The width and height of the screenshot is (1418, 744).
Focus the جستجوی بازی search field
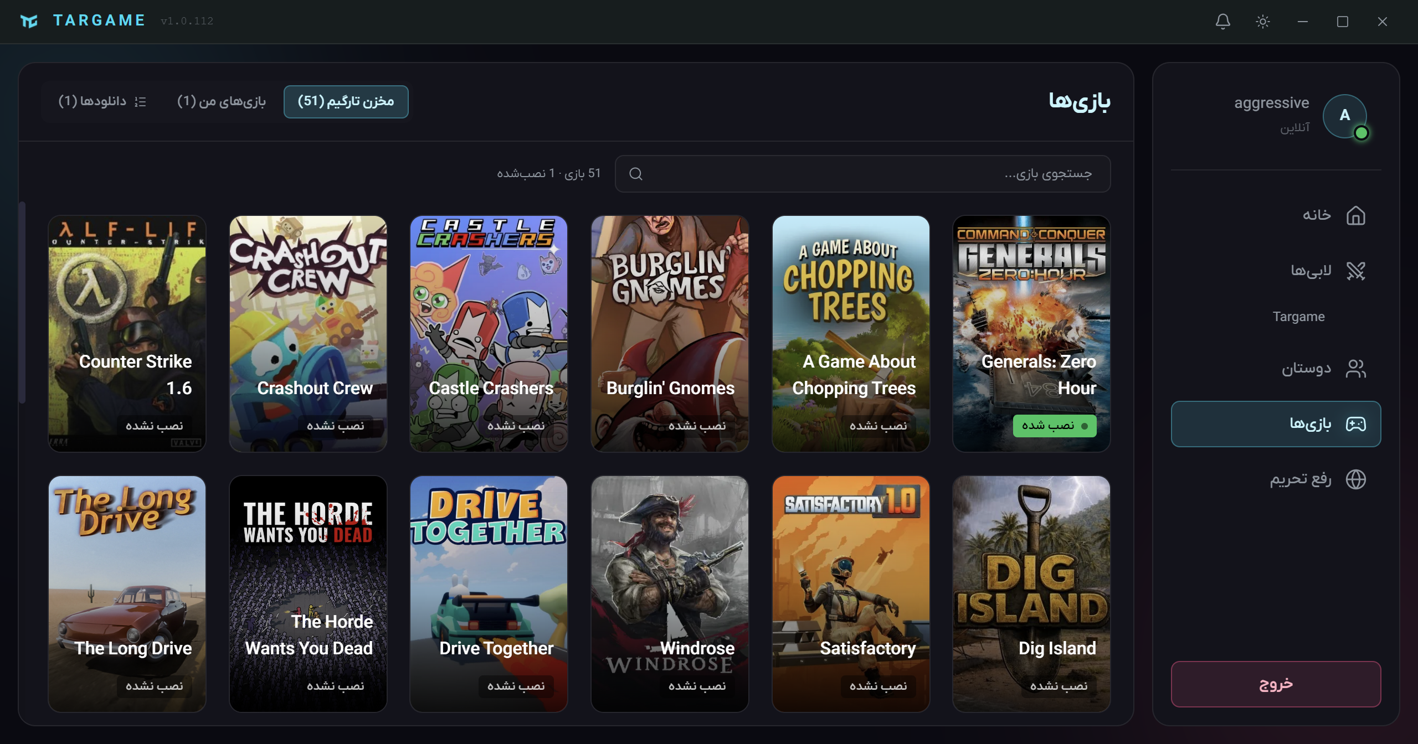[x=862, y=174]
